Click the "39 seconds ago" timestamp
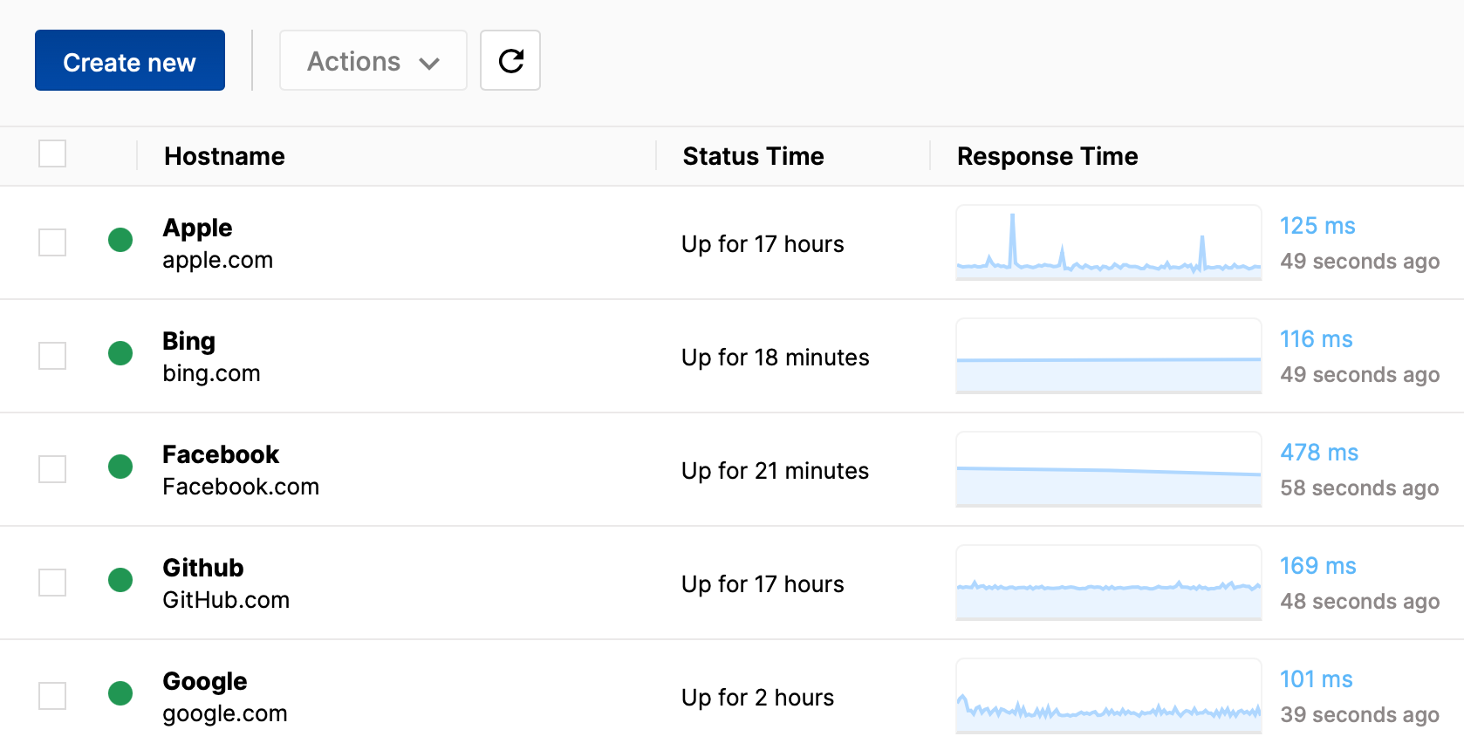 [1359, 715]
